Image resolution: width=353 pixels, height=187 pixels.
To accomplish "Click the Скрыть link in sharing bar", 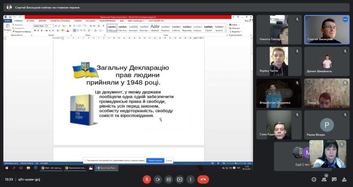I will (x=169, y=161).
